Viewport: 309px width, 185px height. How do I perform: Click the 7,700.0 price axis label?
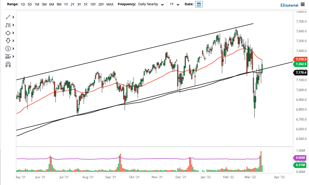click(x=301, y=21)
